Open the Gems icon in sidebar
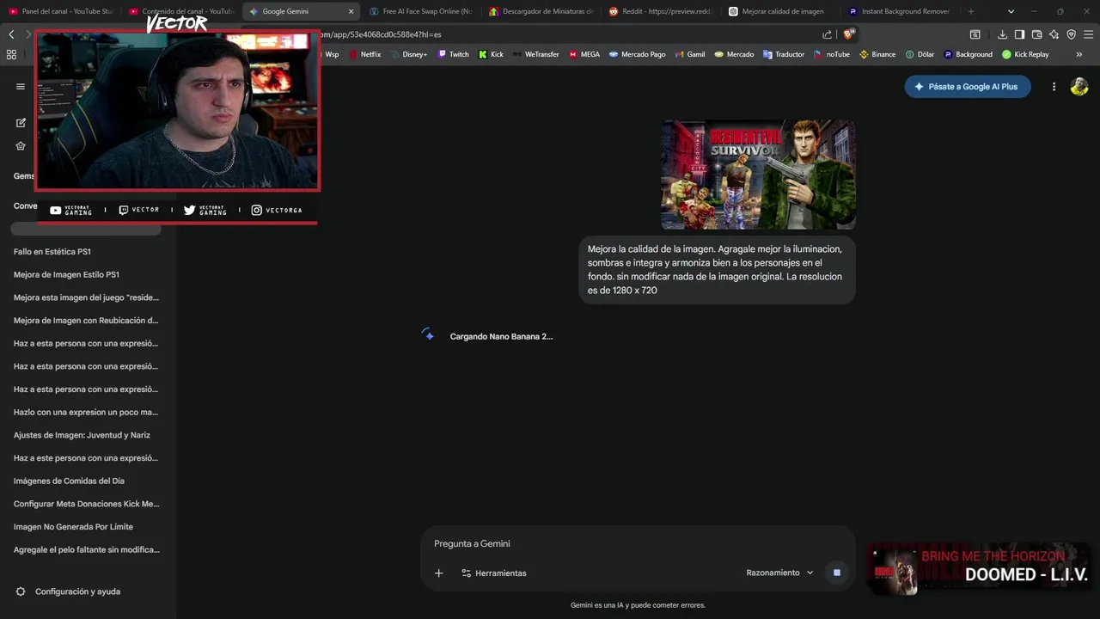Image resolution: width=1100 pixels, height=619 pixels. coord(21,146)
